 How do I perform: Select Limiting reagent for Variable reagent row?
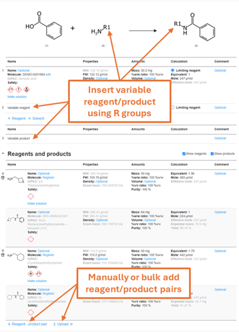[173, 108]
